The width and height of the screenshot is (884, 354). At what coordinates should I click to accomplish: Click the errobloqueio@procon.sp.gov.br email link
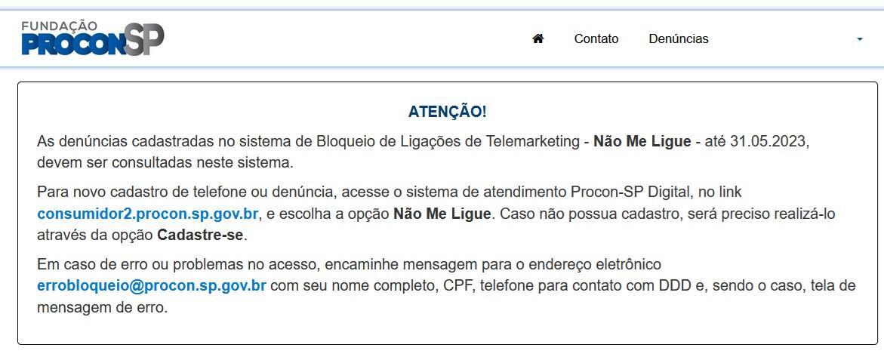[x=152, y=286]
